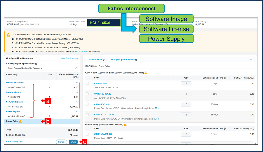Click the configuration summary vertical scrollbar
The height and width of the screenshot is (152, 263).
[x=79, y=95]
